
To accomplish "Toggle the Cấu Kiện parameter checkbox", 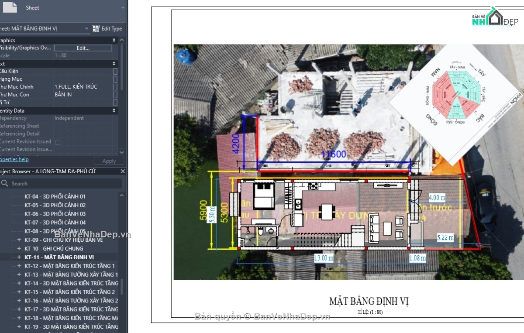I will pyautogui.click(x=115, y=71).
